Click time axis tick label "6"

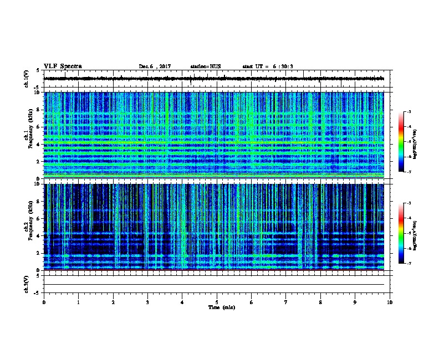[252, 302]
